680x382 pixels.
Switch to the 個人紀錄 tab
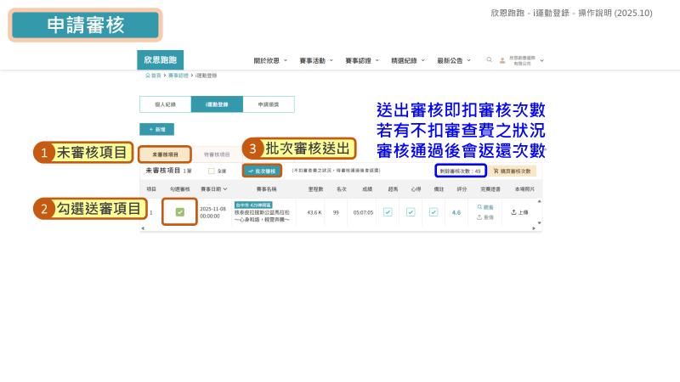[x=165, y=104]
